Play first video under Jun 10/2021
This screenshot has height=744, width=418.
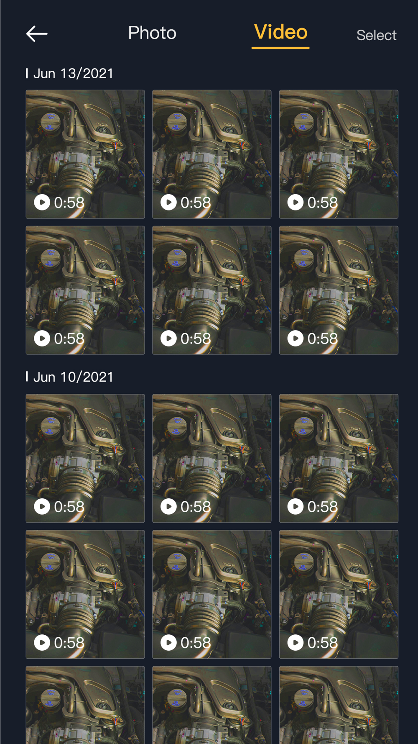(85, 458)
